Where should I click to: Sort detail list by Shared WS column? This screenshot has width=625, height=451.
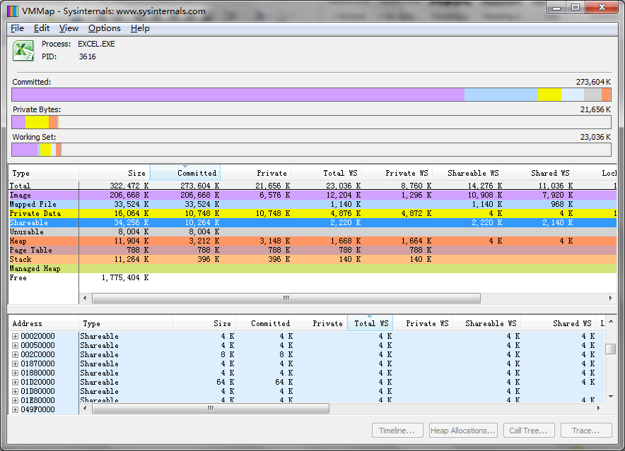tap(558, 324)
